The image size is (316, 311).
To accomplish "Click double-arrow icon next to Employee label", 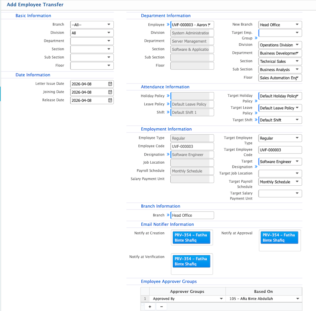I will click(168, 25).
